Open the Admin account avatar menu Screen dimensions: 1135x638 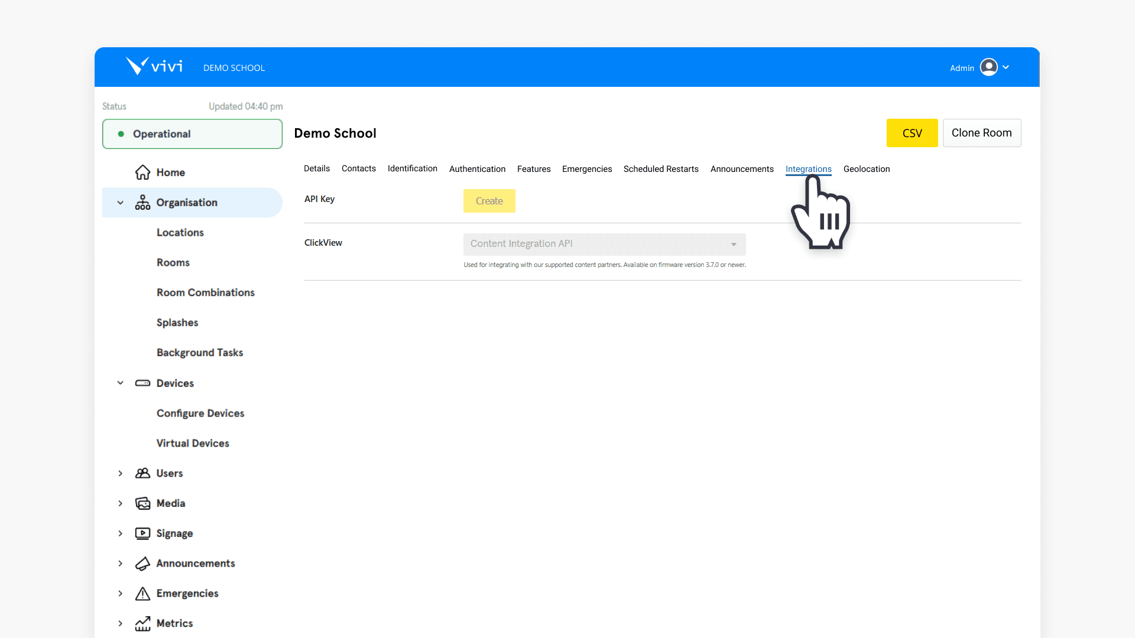(x=989, y=67)
